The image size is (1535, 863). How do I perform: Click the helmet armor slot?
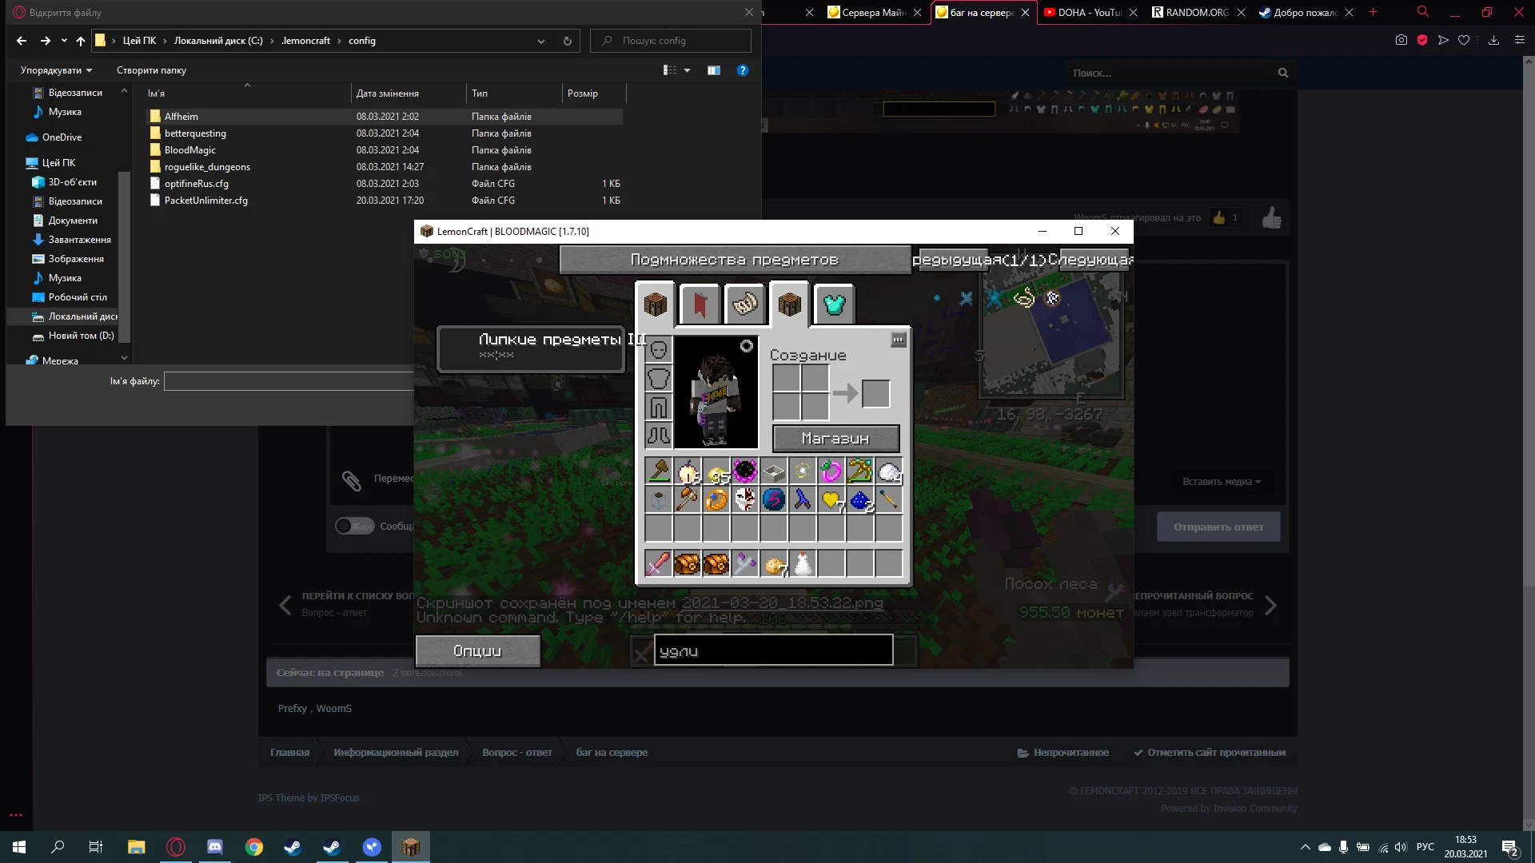pos(658,350)
